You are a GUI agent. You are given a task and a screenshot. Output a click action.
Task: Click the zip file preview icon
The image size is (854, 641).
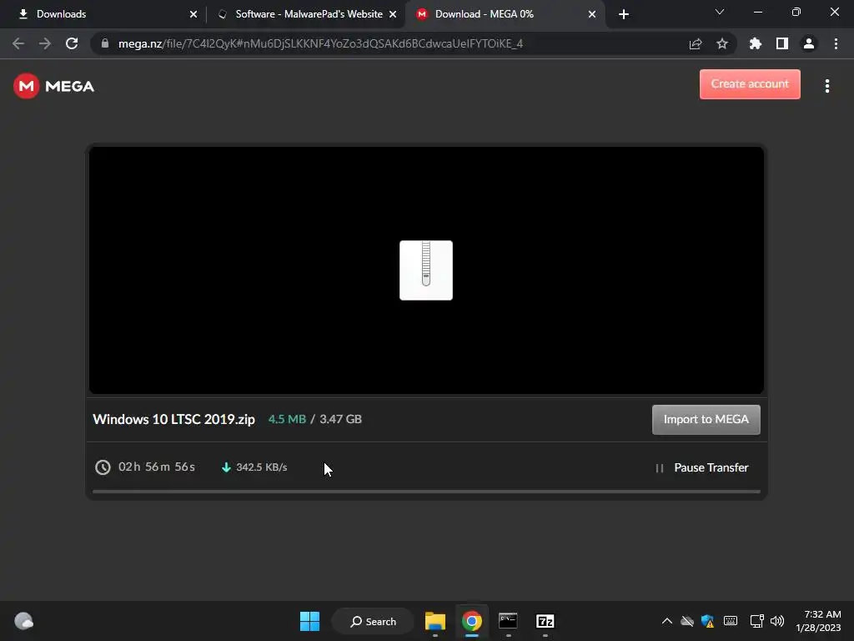click(x=426, y=270)
